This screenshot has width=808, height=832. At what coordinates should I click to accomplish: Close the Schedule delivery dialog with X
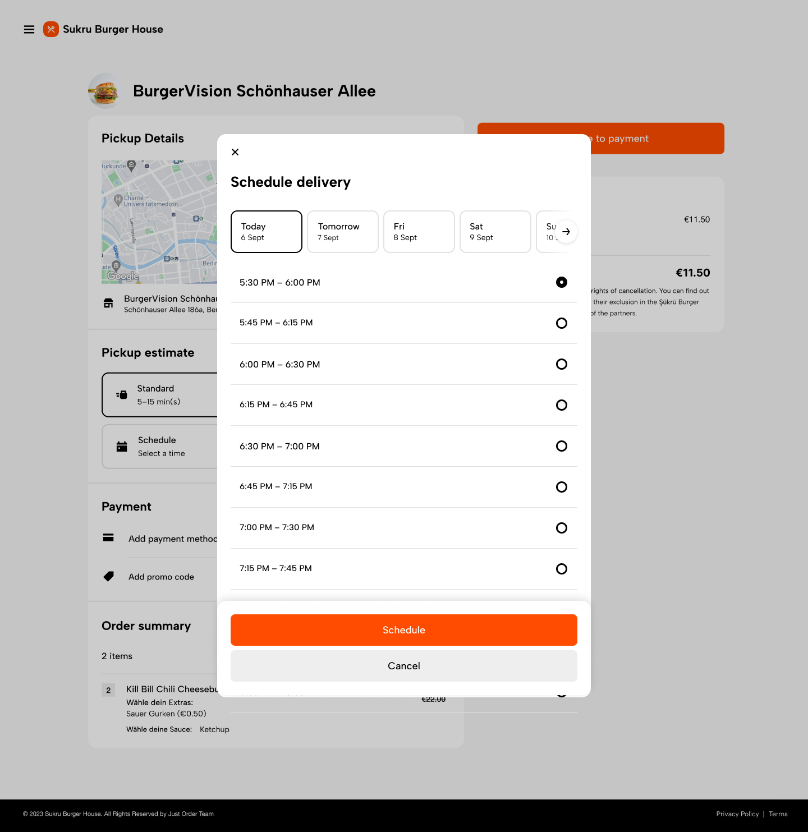235,152
